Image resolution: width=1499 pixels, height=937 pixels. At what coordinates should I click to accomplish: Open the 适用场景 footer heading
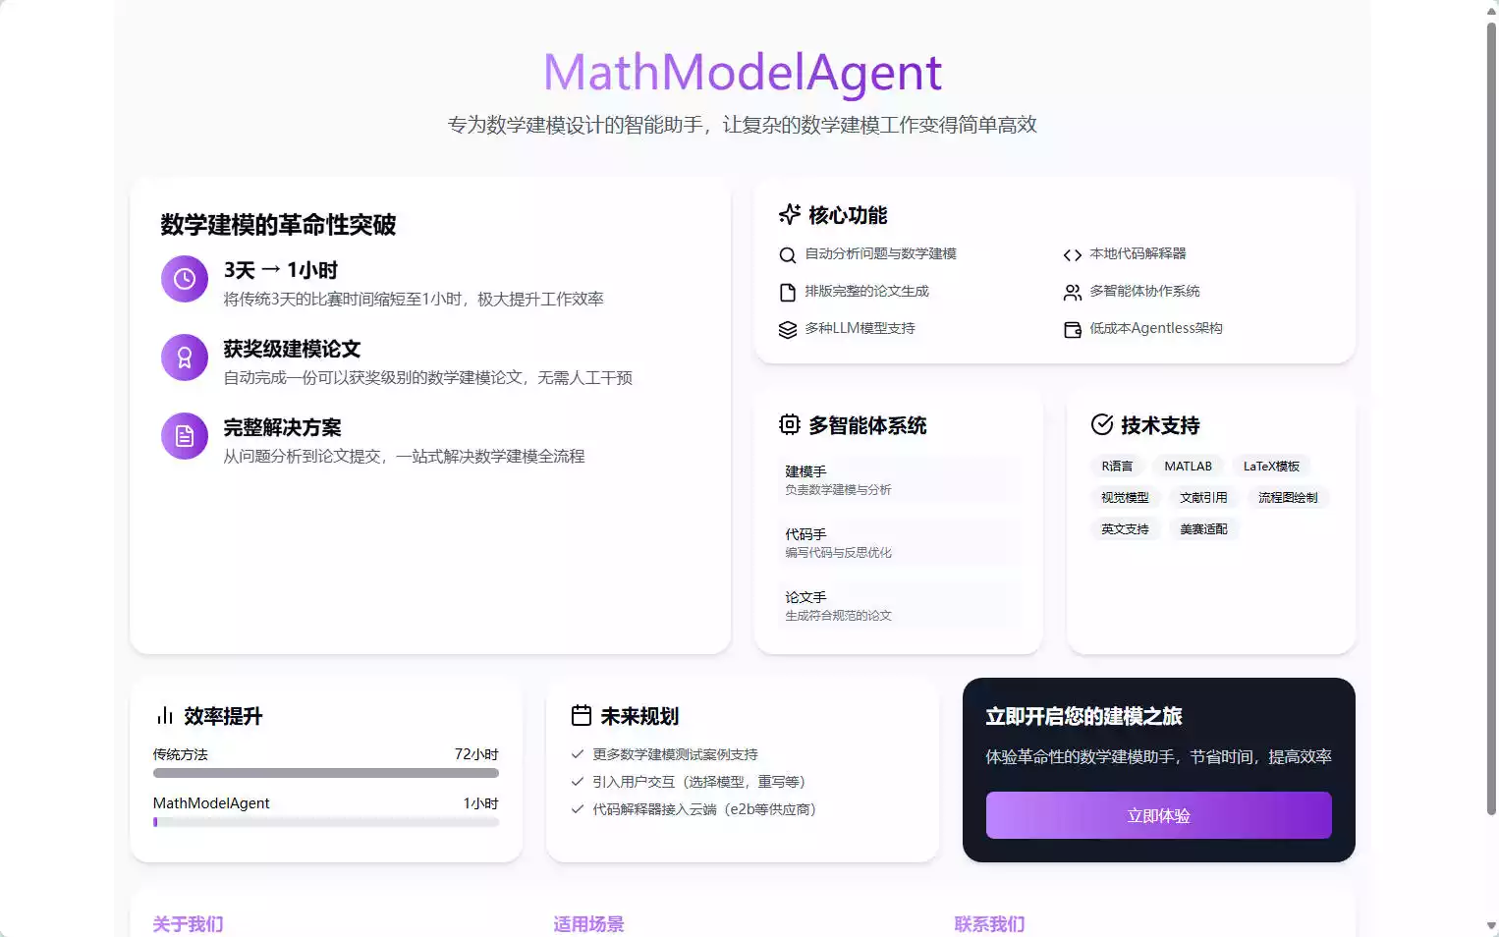pos(589,924)
